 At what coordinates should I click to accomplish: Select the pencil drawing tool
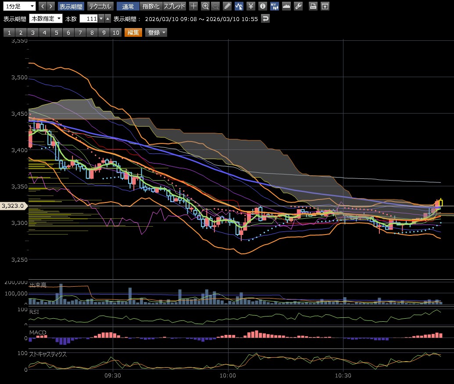(x=227, y=6)
